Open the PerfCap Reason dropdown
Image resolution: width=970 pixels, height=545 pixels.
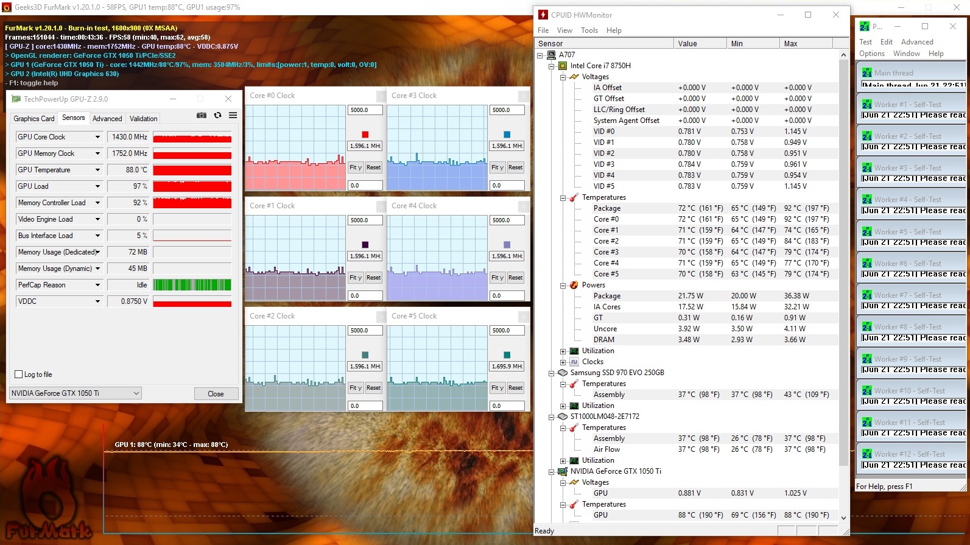(x=97, y=285)
